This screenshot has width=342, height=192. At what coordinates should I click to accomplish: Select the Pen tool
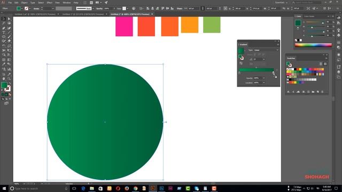click(x=4, y=28)
